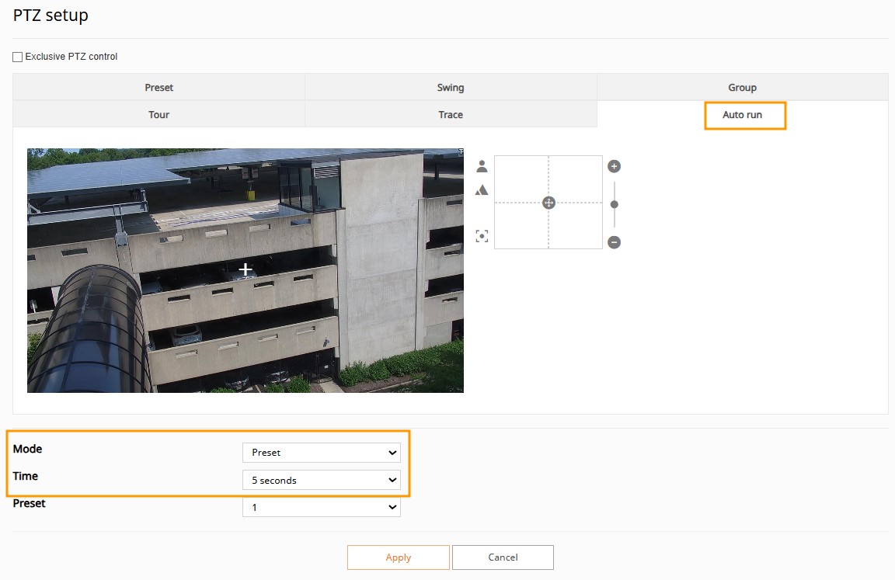Viewport: 895px width, 580px height.
Task: Click the pan/tilt joystick center handle
Action: [548, 203]
